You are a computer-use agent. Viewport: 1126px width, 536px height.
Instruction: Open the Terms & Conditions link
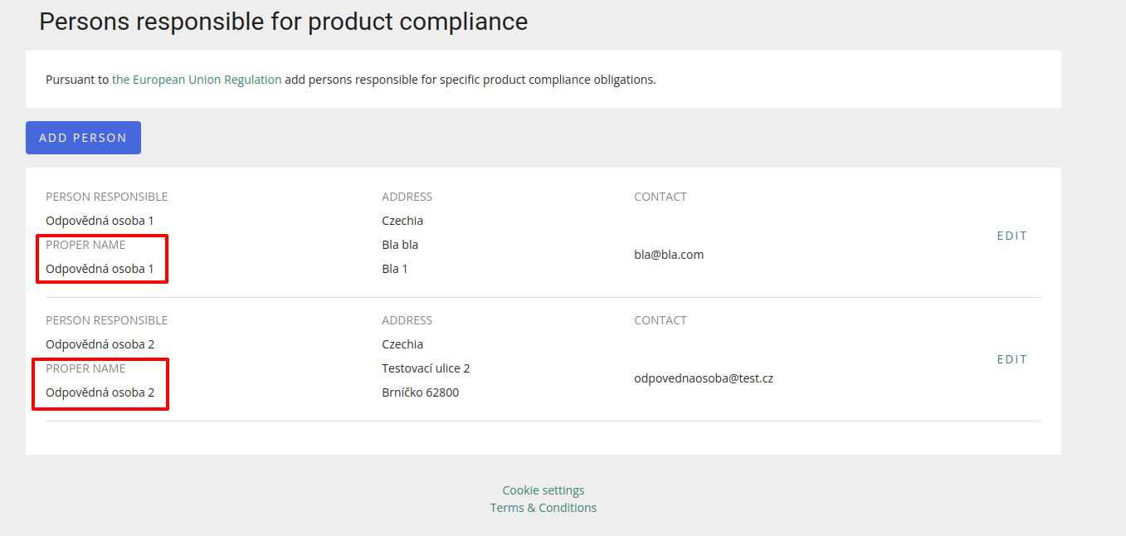[x=544, y=508]
